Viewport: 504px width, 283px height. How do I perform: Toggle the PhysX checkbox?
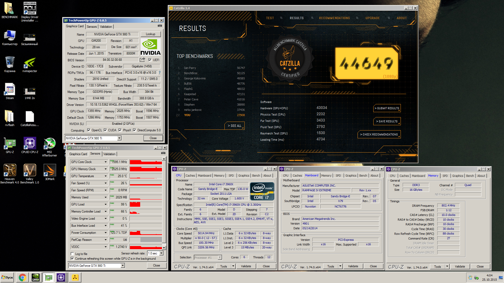tap(120, 130)
